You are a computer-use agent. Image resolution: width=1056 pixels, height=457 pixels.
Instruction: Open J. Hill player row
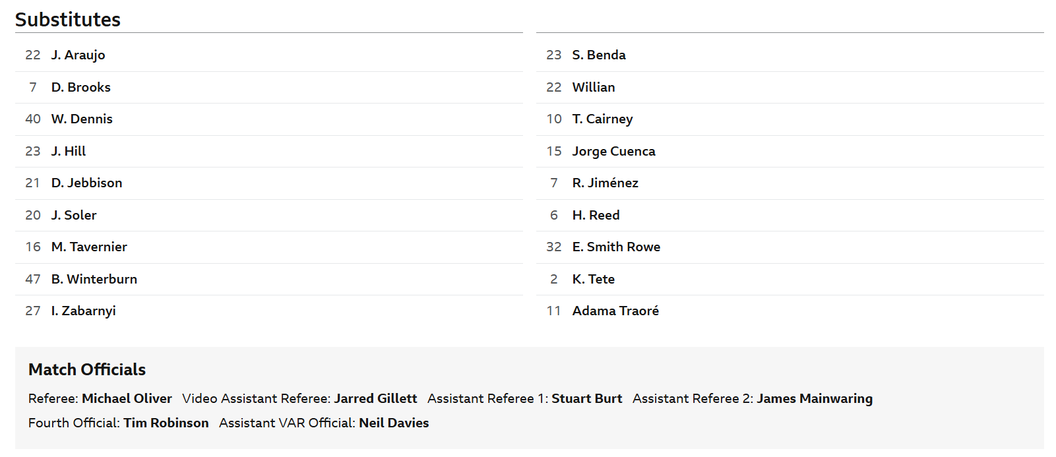click(69, 151)
